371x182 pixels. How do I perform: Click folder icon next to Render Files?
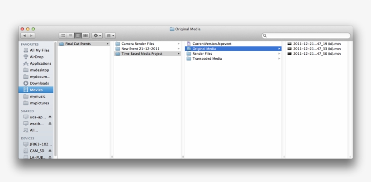coord(189,54)
